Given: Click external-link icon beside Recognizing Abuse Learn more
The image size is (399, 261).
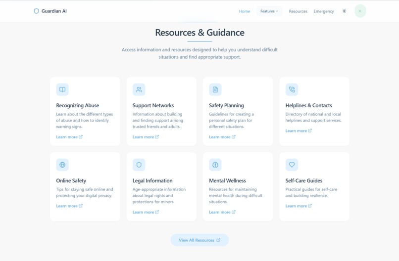Looking at the screenshot, I should (81, 137).
